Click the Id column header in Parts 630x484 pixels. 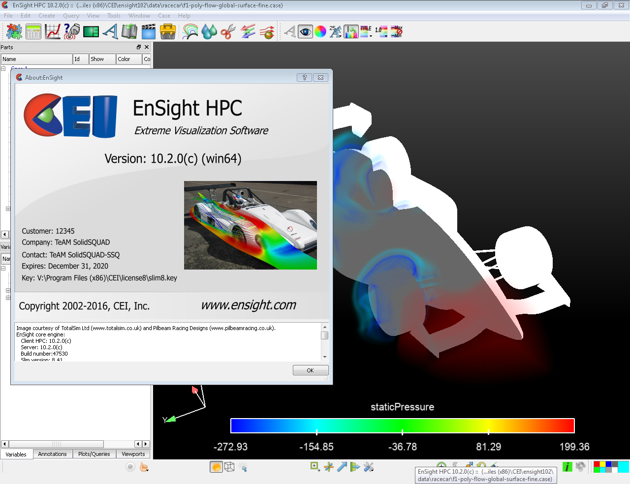tap(81, 59)
